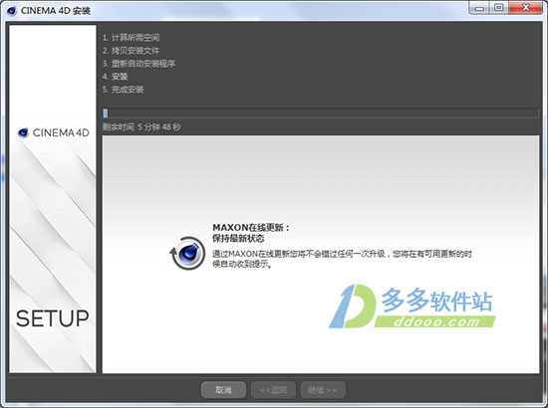Maximize the CINEMA 4D installer window

point(499,7)
